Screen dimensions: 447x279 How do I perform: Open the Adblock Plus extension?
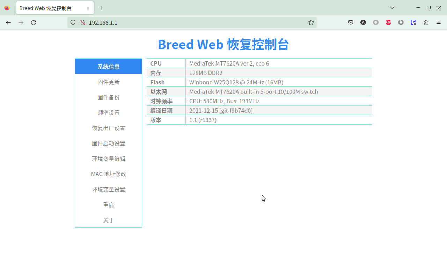tap(388, 22)
